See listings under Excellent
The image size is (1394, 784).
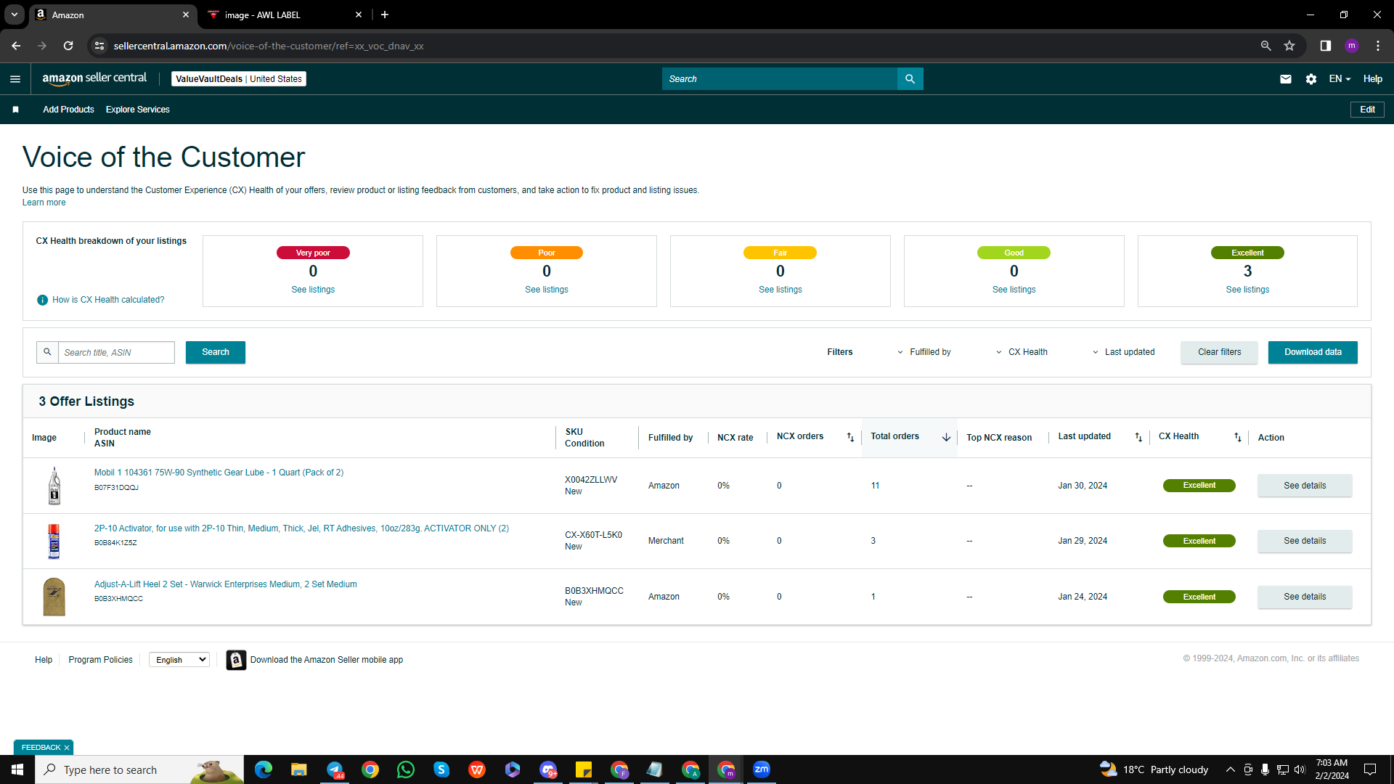coord(1247,290)
